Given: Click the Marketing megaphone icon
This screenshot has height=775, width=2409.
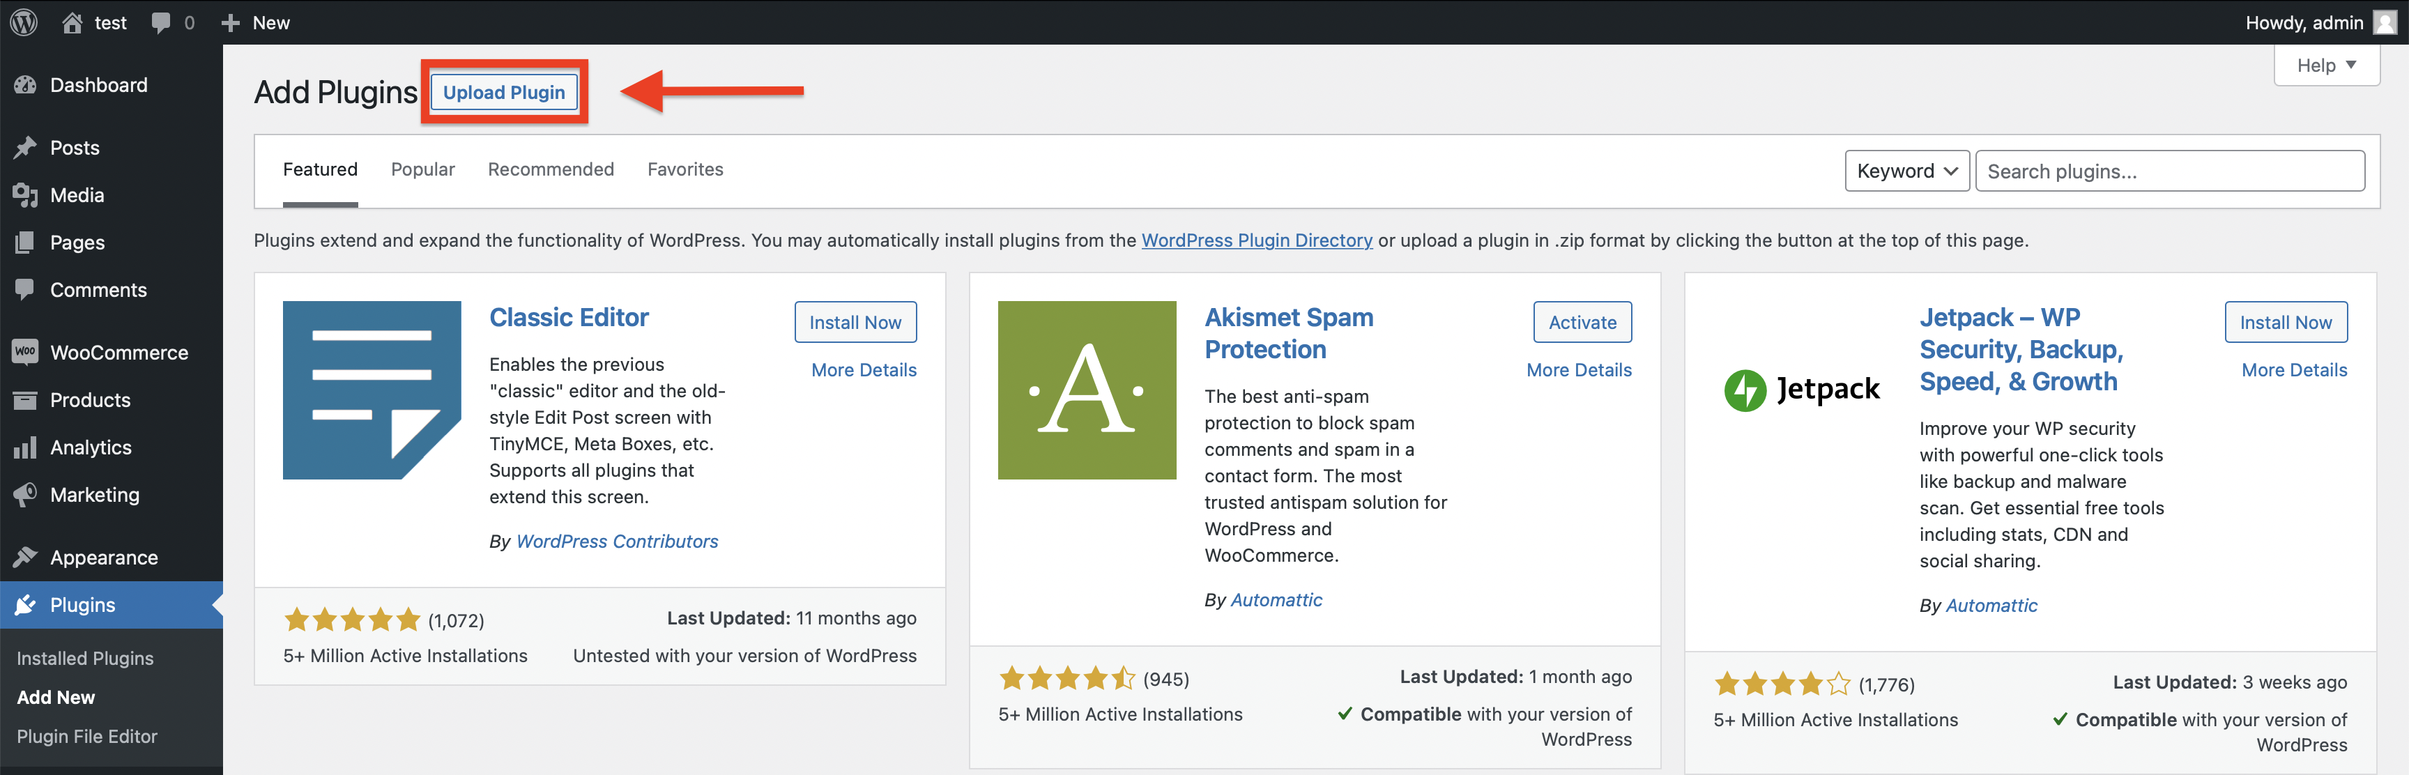Looking at the screenshot, I should click(25, 495).
